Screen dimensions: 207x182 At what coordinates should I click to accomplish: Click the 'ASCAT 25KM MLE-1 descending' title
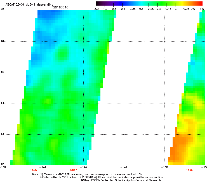click(x=29, y=4)
